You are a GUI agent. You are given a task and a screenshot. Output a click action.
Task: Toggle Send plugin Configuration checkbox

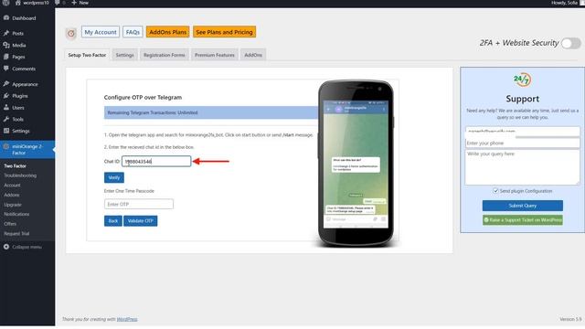pyautogui.click(x=495, y=191)
